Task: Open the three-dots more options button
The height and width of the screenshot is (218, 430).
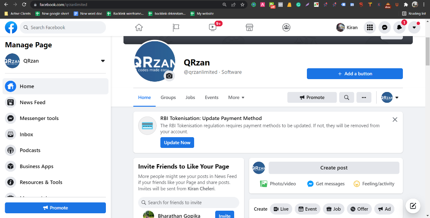Action: point(364,98)
